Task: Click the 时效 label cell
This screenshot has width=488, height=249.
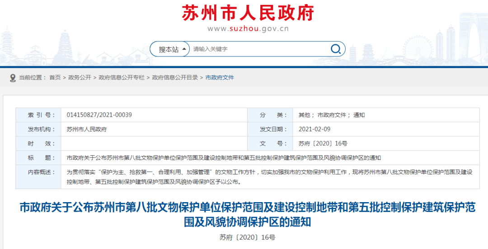Action: 38,143
